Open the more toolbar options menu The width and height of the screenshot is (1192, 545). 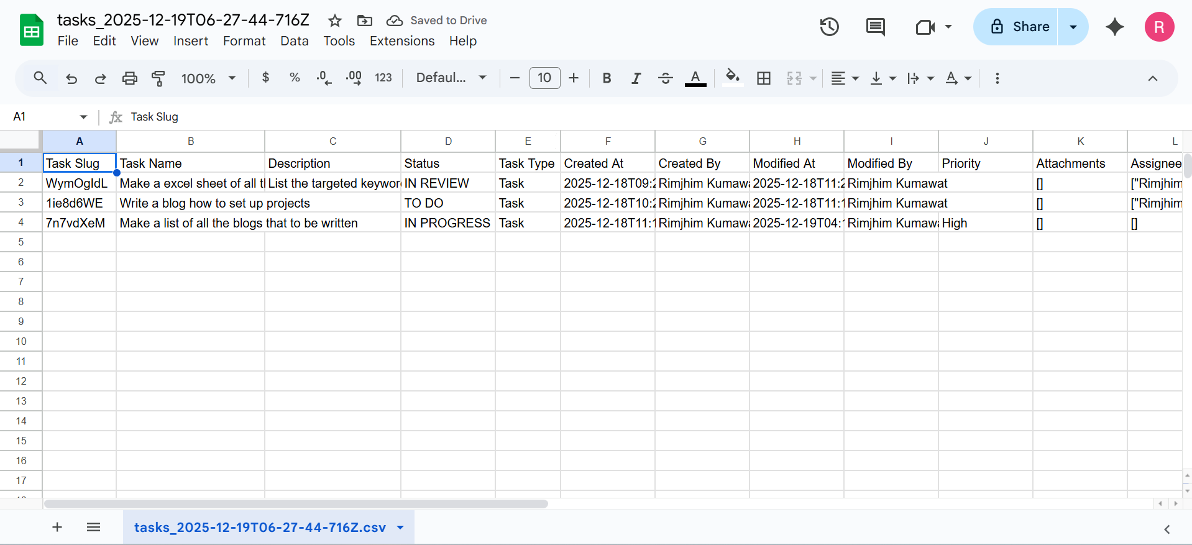pos(997,78)
